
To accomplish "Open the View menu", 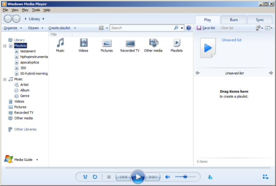I will [x=15, y=10].
